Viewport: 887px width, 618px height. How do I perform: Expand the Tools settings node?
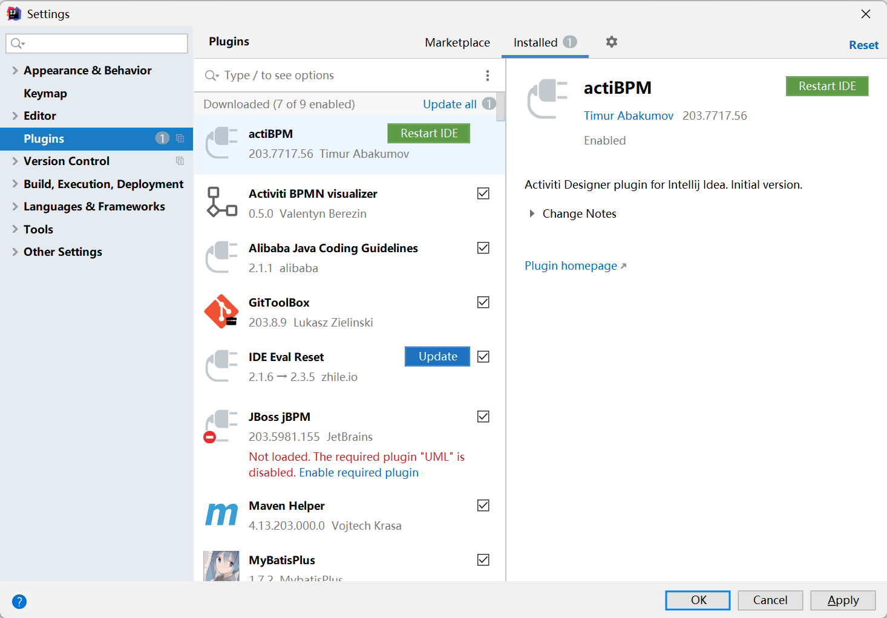15,229
